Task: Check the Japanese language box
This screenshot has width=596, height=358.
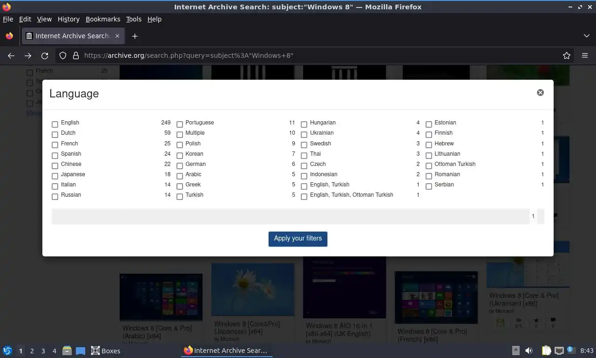Action: [55, 176]
